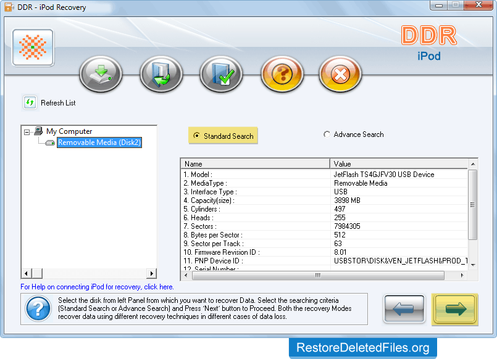Click the DDR app icon in title bar
The width and height of the screenshot is (497, 359).
[9, 7]
